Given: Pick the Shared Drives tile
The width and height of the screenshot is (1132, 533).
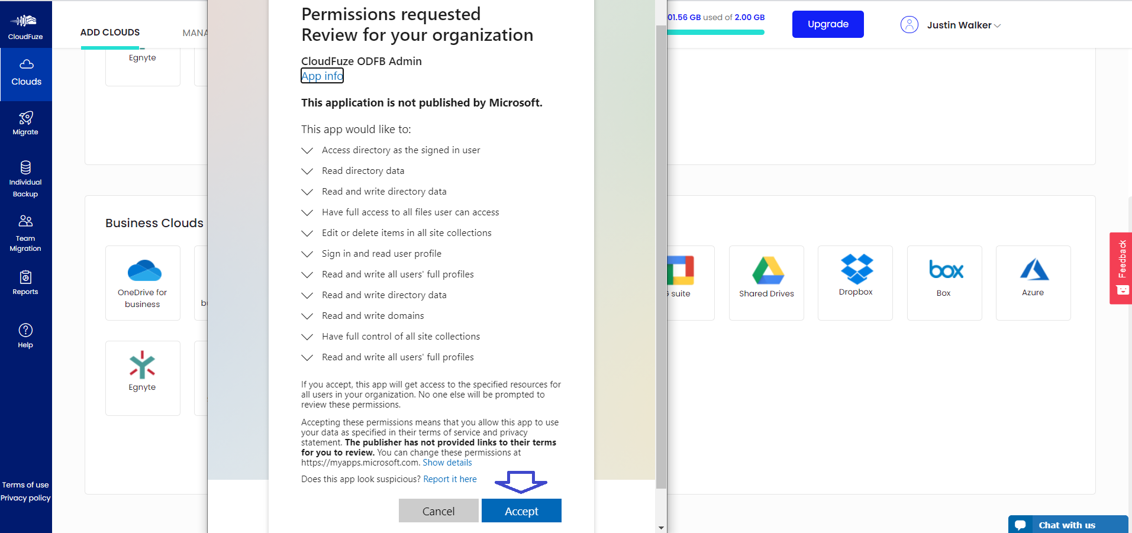Looking at the screenshot, I should pyautogui.click(x=766, y=282).
